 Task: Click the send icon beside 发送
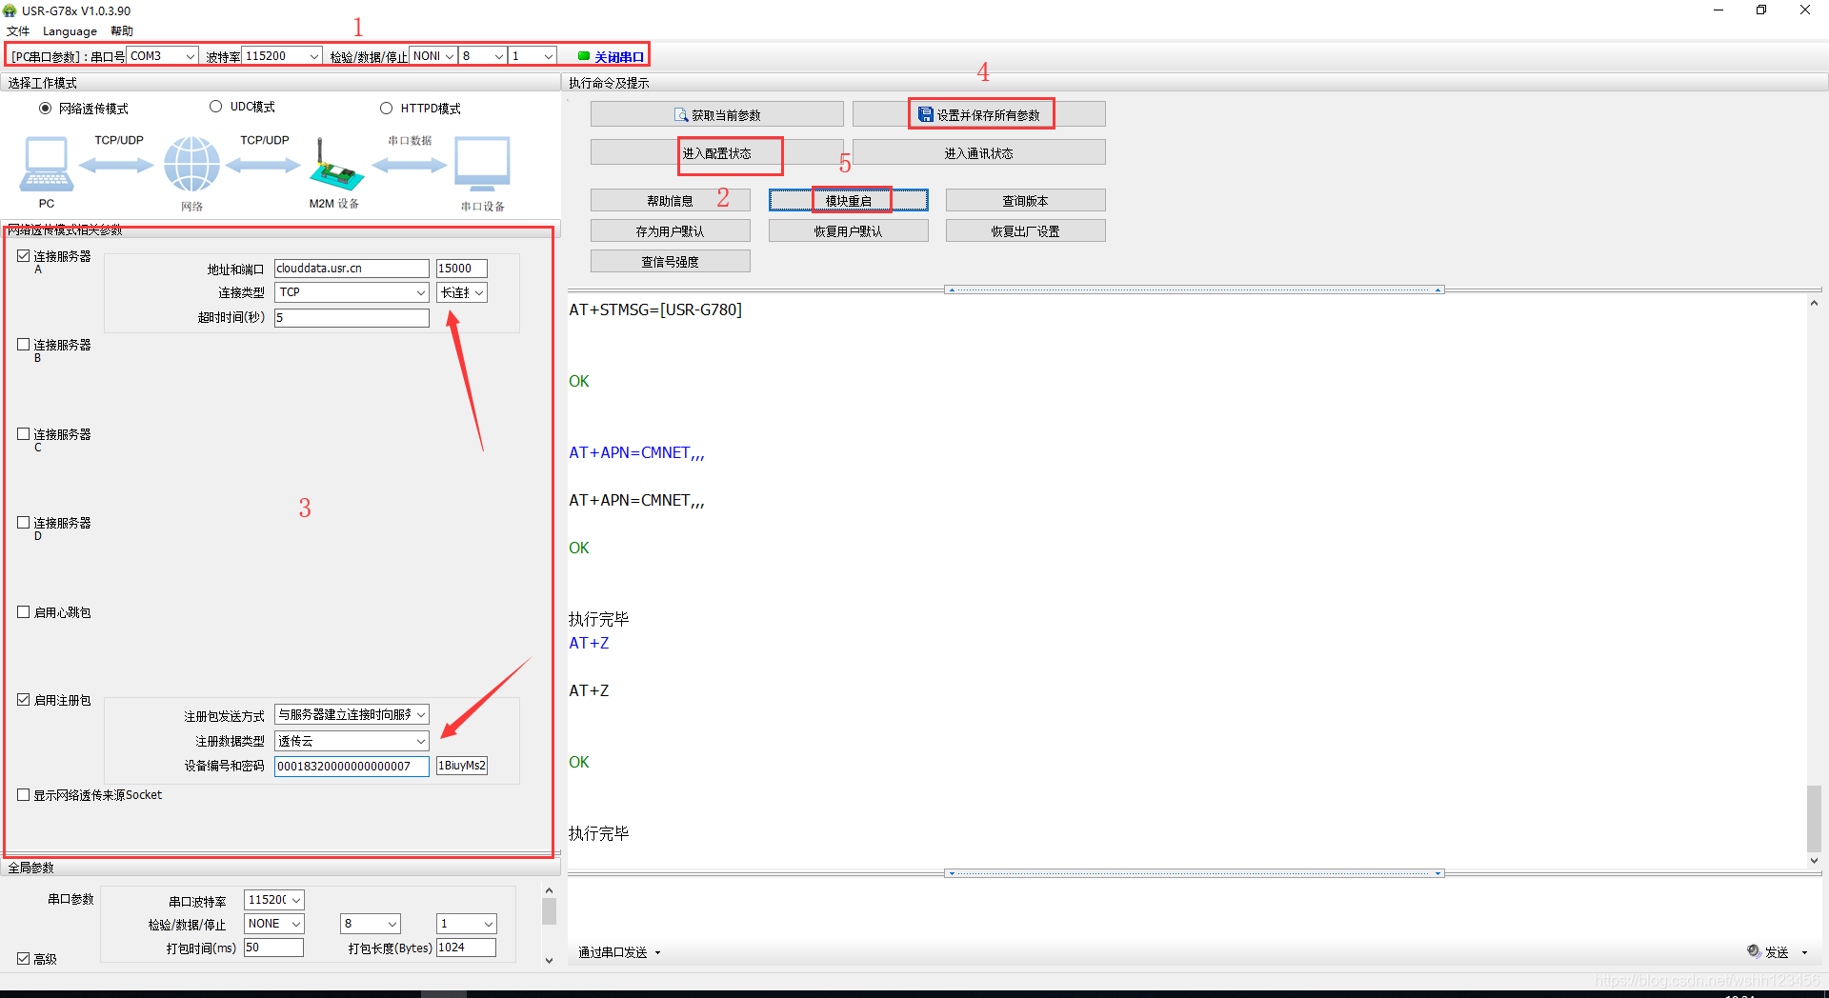tap(1754, 950)
